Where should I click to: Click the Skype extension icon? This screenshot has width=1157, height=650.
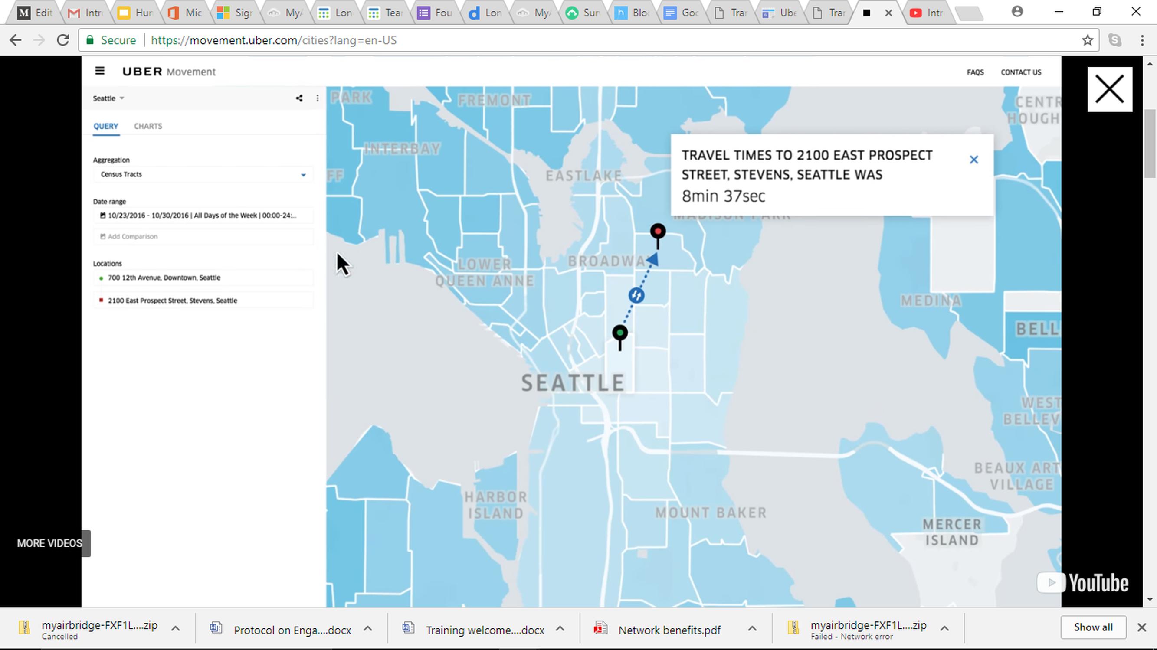click(1115, 40)
